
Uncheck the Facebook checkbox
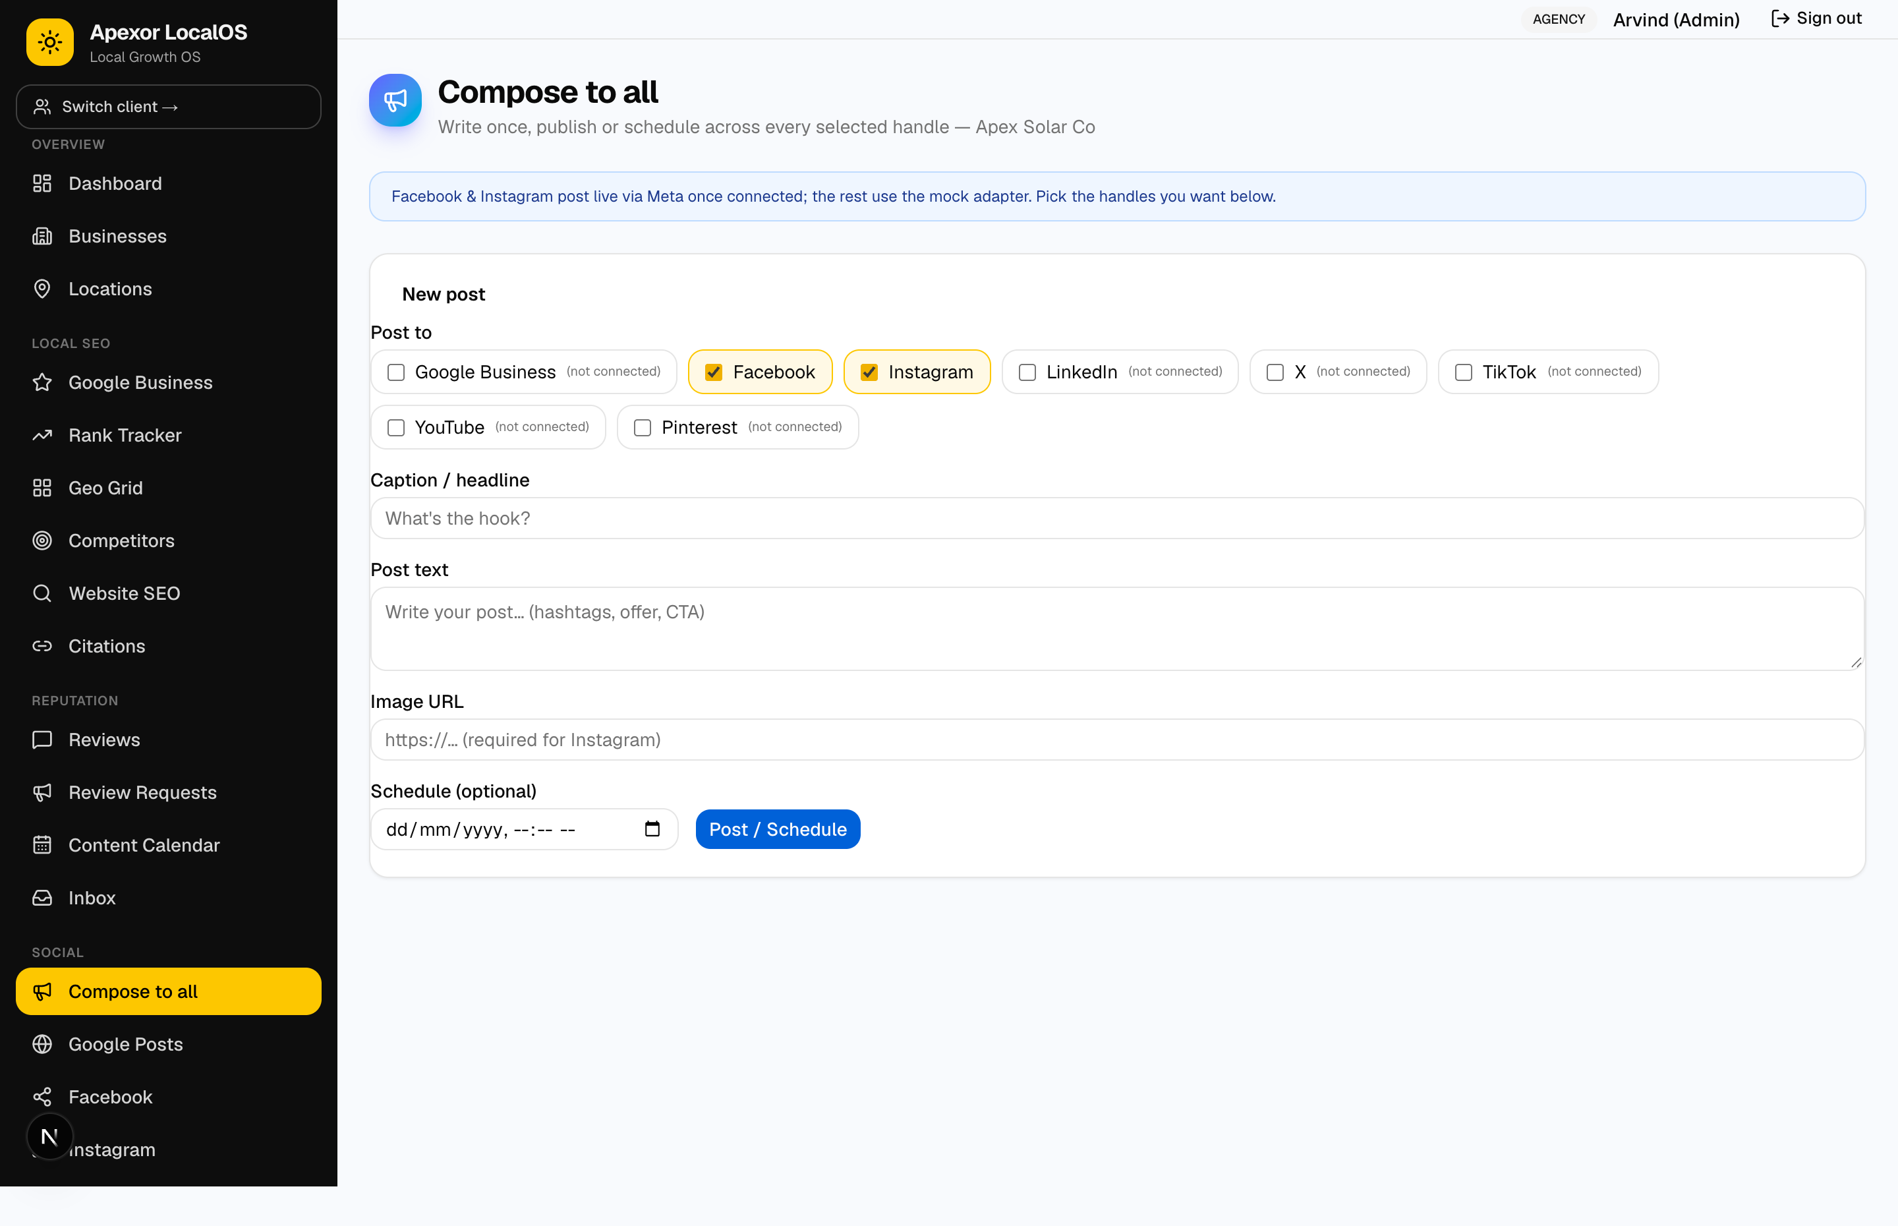(714, 372)
